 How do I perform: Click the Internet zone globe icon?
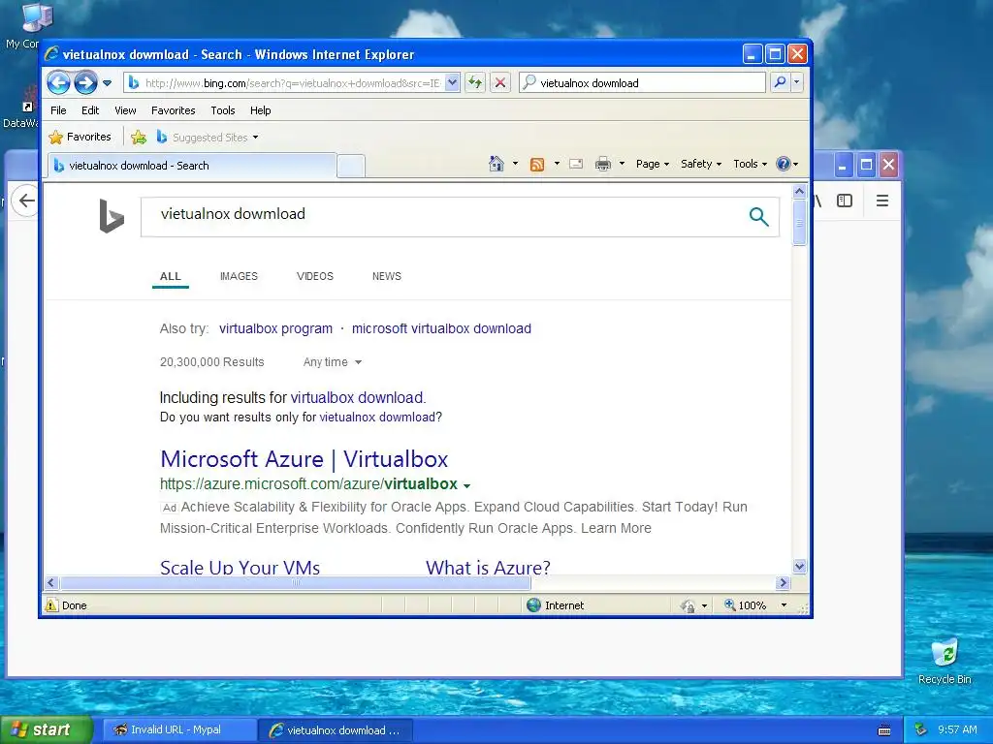pyautogui.click(x=534, y=605)
